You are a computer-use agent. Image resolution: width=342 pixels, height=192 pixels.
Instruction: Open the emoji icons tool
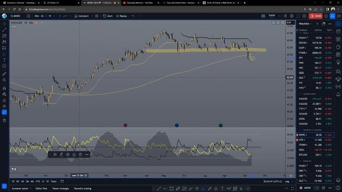coord(4,66)
